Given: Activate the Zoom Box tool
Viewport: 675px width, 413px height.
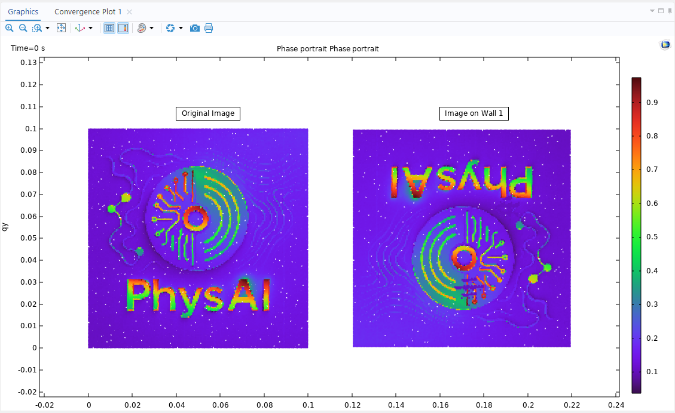Looking at the screenshot, I should click(37, 28).
